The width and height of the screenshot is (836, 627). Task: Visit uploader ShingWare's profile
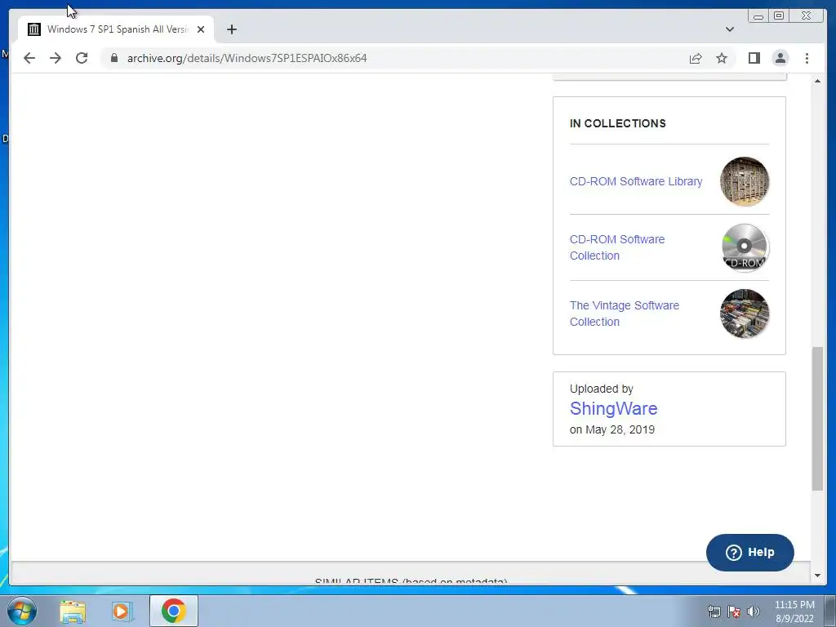[x=613, y=408]
